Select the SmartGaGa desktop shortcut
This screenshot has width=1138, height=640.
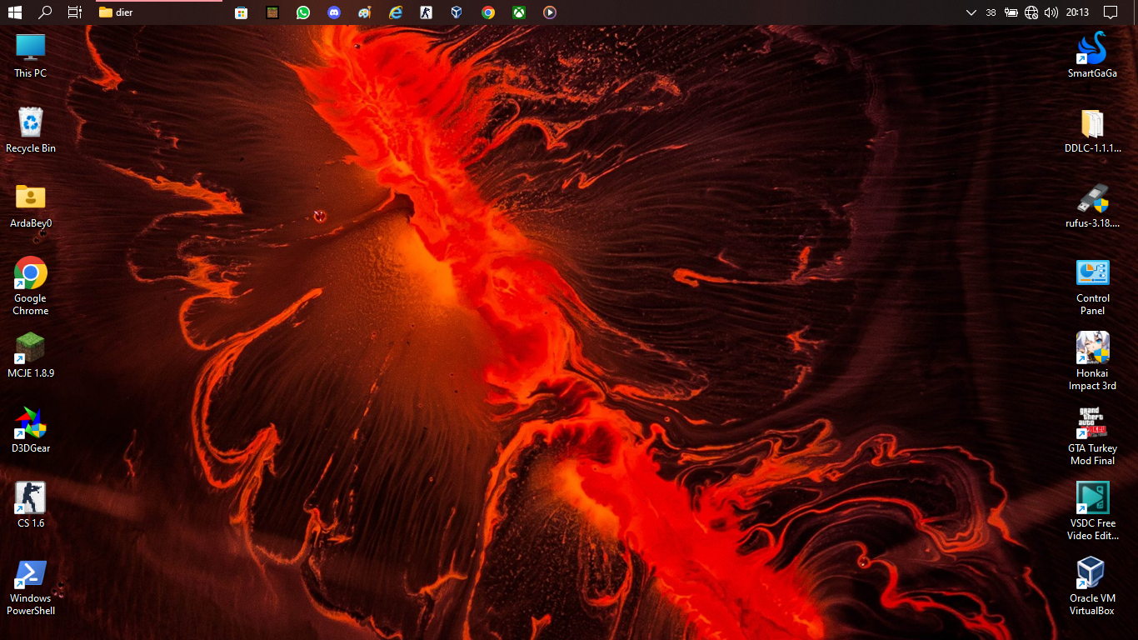[1092, 56]
